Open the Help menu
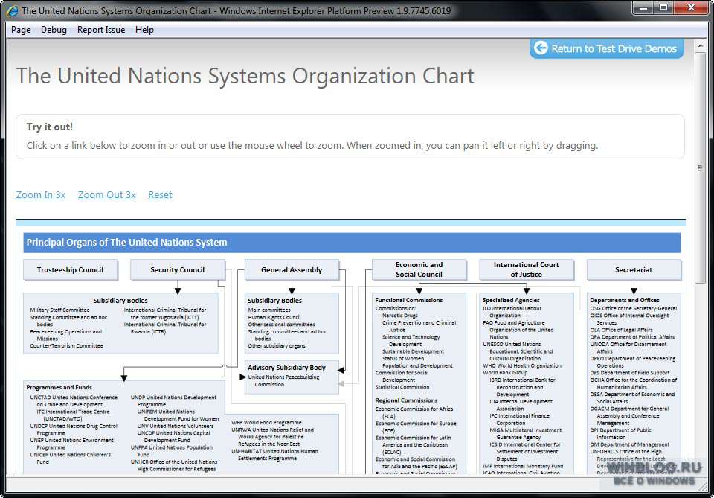Image resolution: width=714 pixels, height=498 pixels. 144,30
